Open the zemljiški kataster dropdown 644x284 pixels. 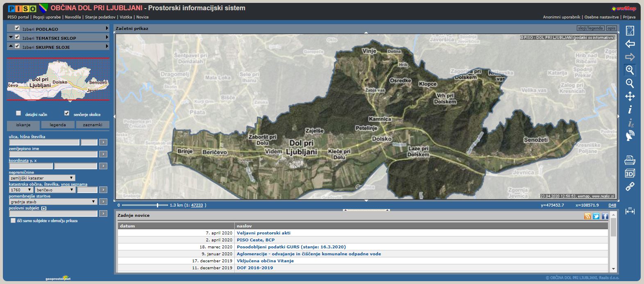(42, 178)
